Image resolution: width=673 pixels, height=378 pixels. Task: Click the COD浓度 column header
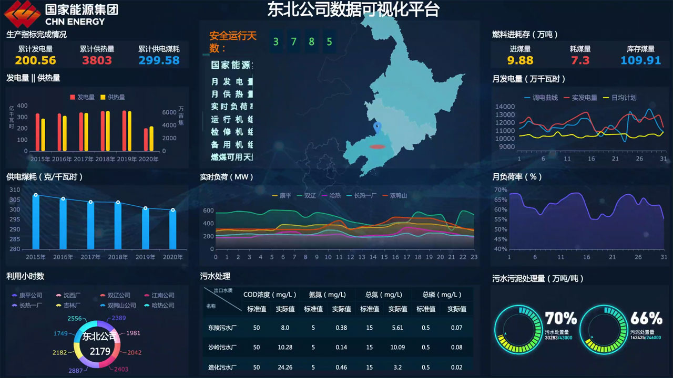(270, 295)
